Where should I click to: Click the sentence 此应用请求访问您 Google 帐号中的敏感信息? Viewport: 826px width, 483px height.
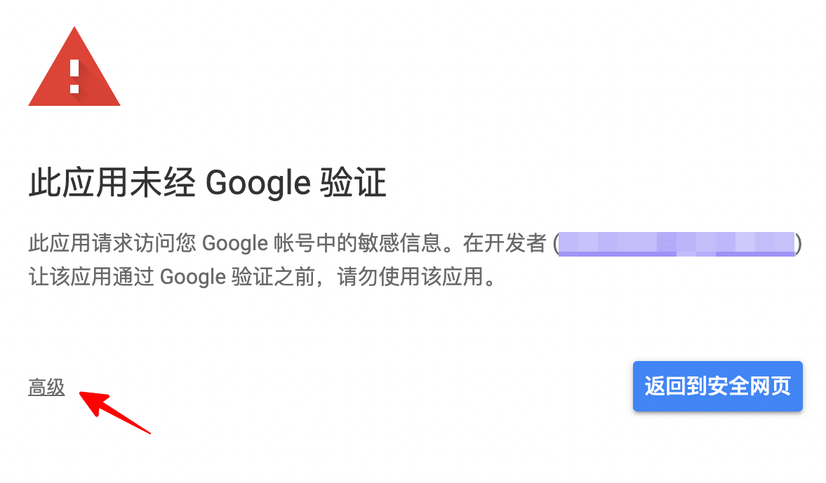pos(234,244)
